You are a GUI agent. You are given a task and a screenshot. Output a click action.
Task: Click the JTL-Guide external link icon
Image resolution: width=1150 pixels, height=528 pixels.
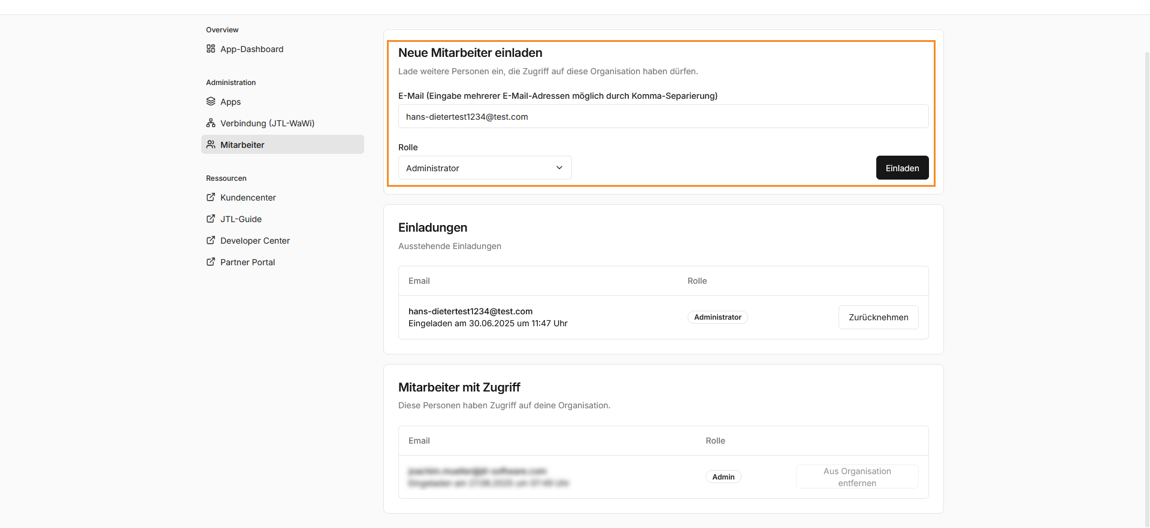click(x=211, y=219)
